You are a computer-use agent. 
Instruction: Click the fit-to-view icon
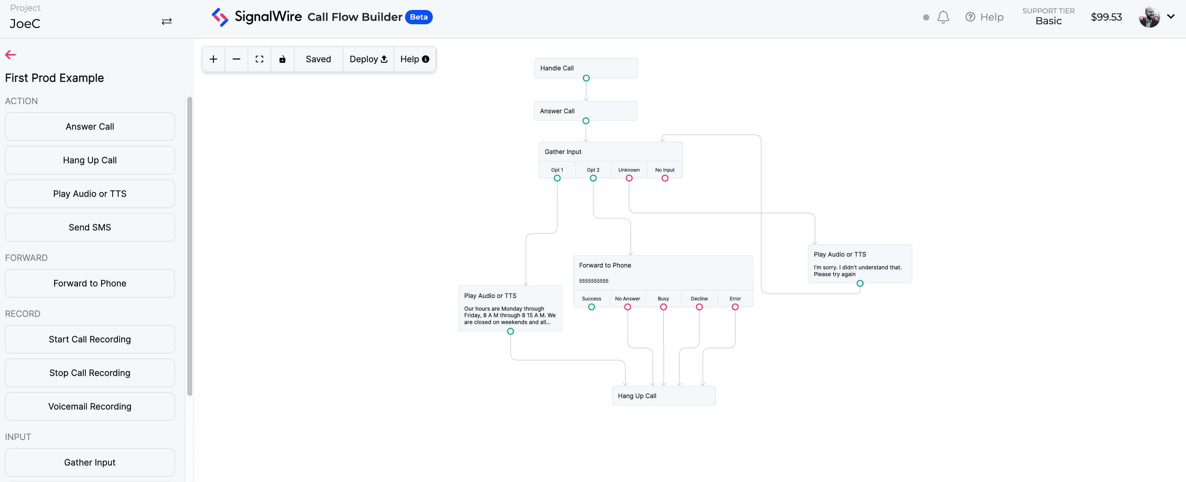click(x=259, y=59)
